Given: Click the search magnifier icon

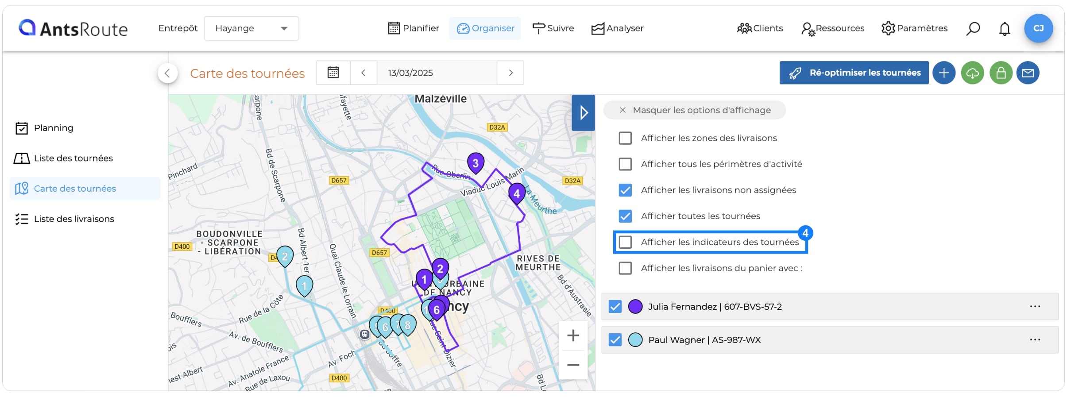Looking at the screenshot, I should [x=973, y=29].
